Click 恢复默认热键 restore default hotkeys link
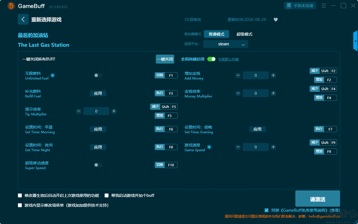Image resolution: width=358 pixels, height=224 pixels. point(229,59)
